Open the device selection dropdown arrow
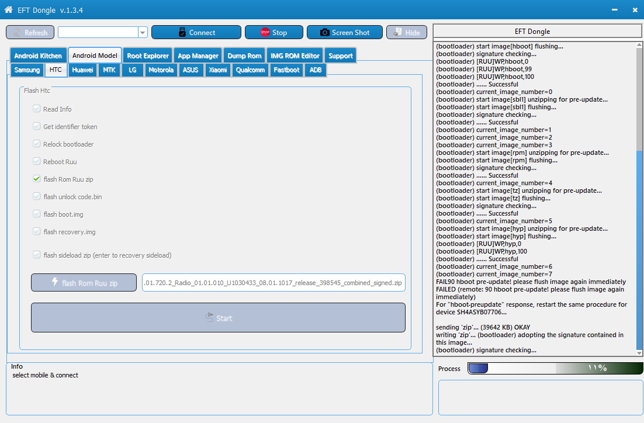 [143, 33]
